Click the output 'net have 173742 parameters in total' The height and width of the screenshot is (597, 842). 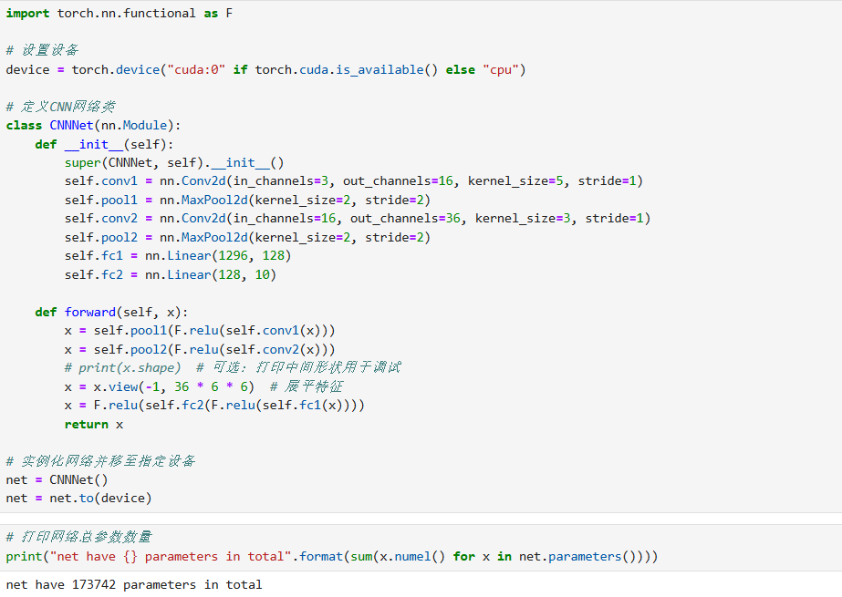pos(134,584)
